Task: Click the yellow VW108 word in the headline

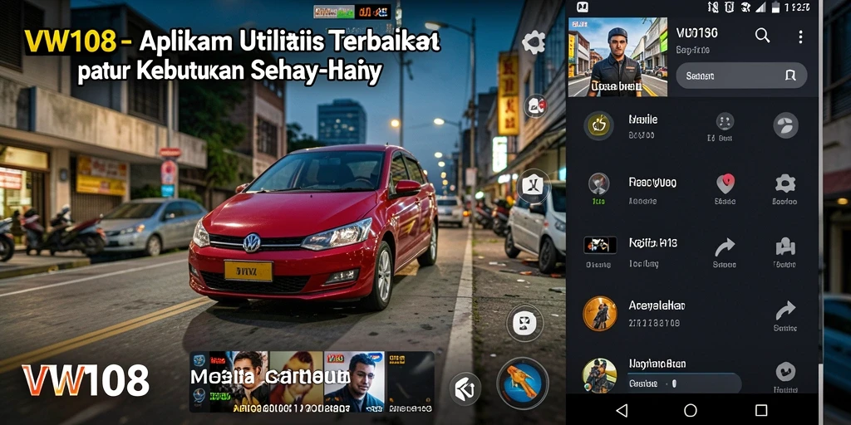Action: (71, 42)
